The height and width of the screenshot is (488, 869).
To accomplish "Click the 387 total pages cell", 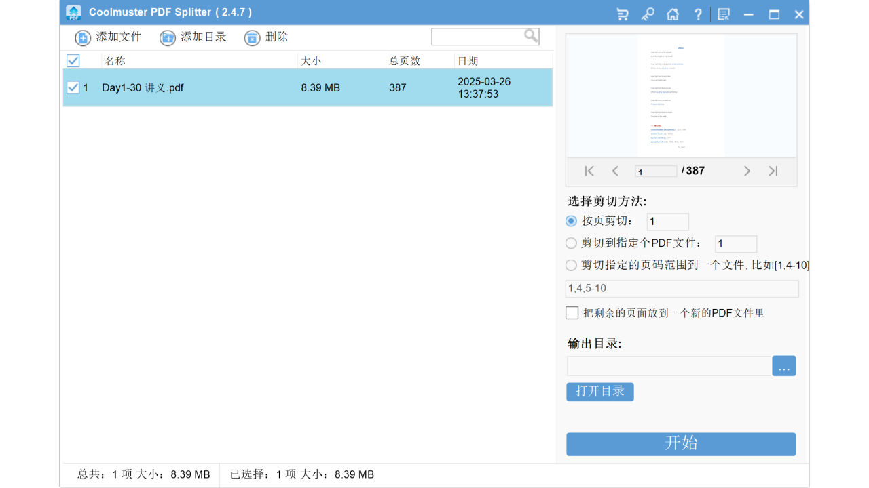I will pos(398,88).
